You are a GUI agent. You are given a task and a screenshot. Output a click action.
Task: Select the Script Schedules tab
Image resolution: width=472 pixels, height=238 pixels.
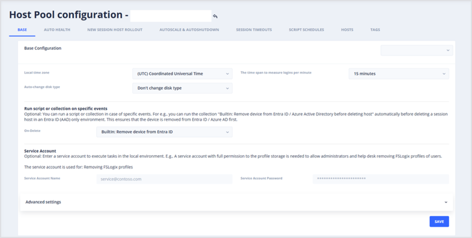point(306,30)
